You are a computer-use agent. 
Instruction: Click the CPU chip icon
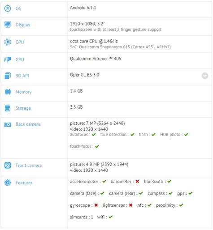click(8, 42)
